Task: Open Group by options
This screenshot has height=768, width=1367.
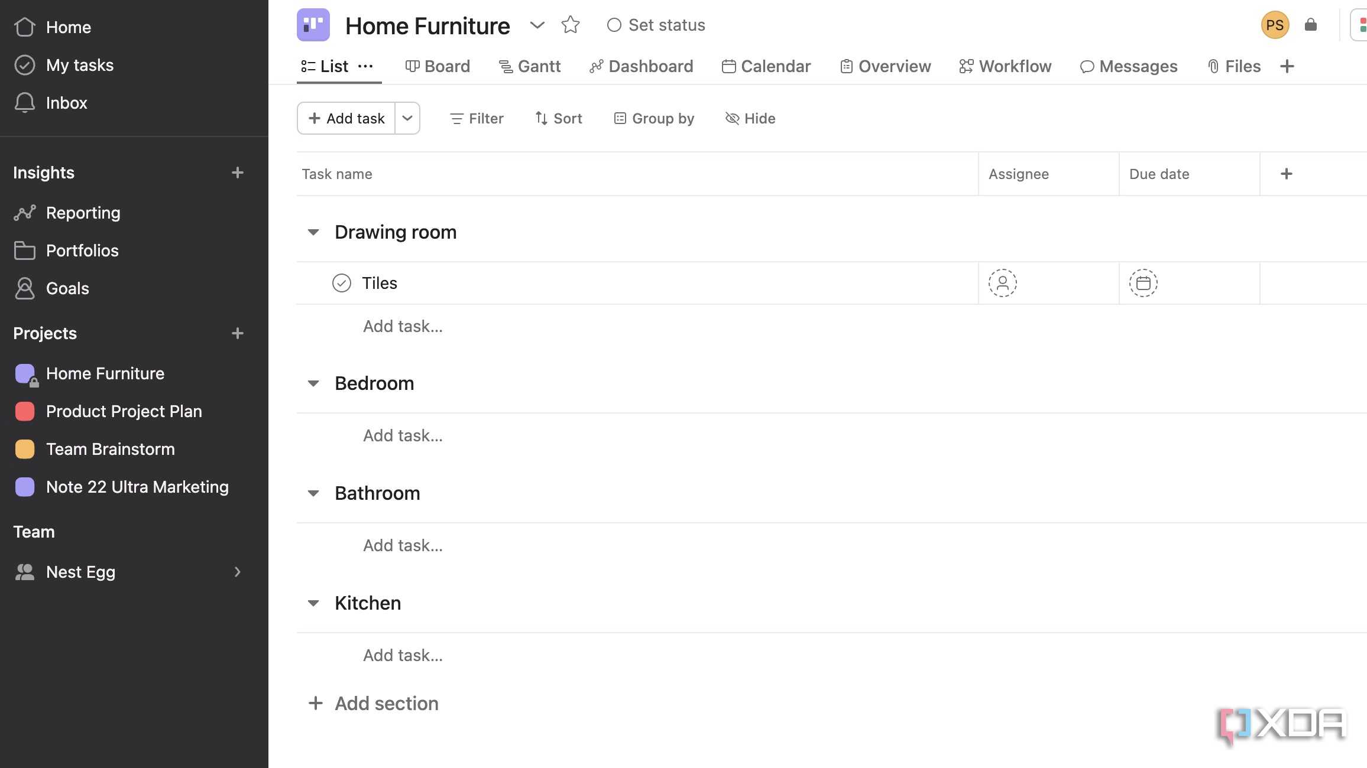Action: pos(654,118)
